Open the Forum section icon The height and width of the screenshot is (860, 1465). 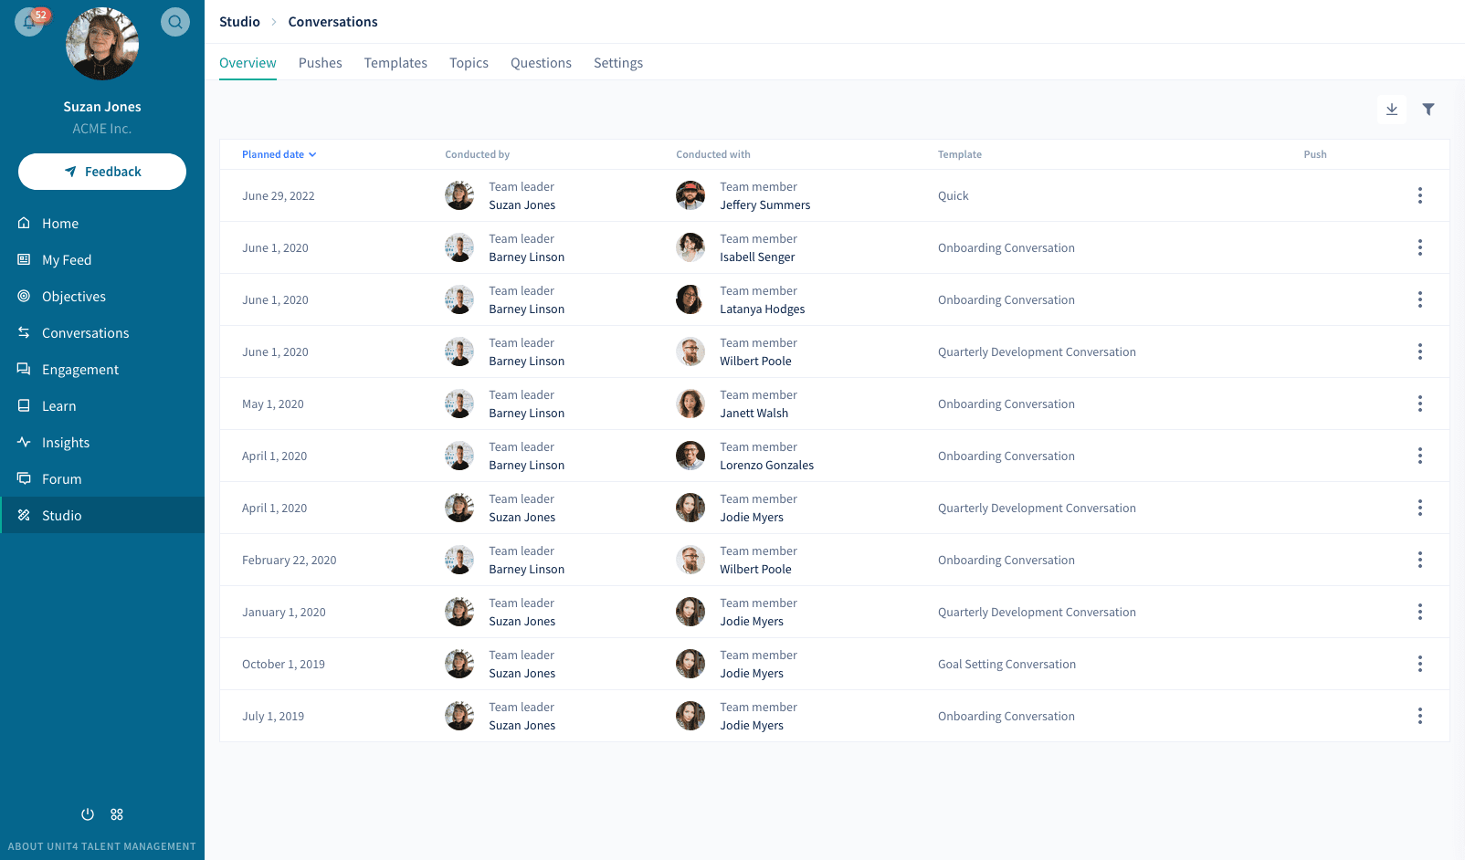pos(23,478)
